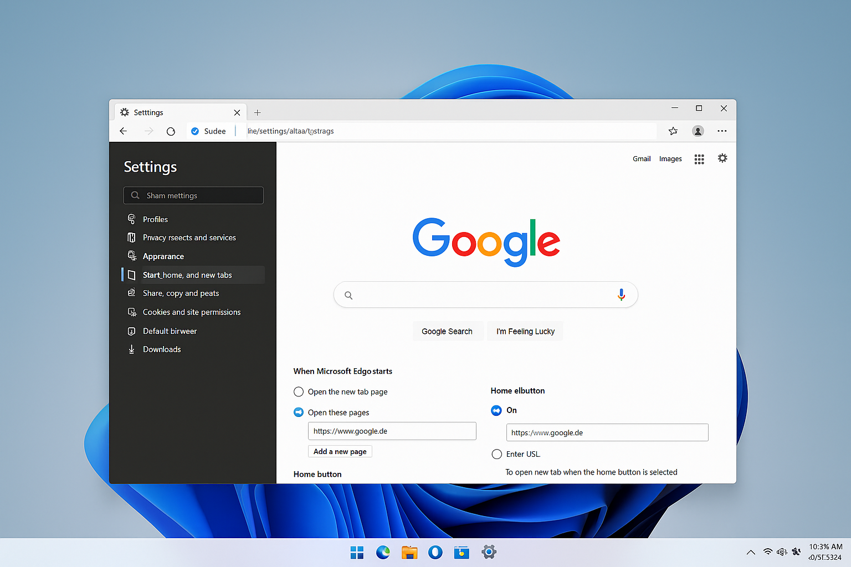Open File Explorer from the taskbar
851x567 pixels.
pyautogui.click(x=409, y=552)
